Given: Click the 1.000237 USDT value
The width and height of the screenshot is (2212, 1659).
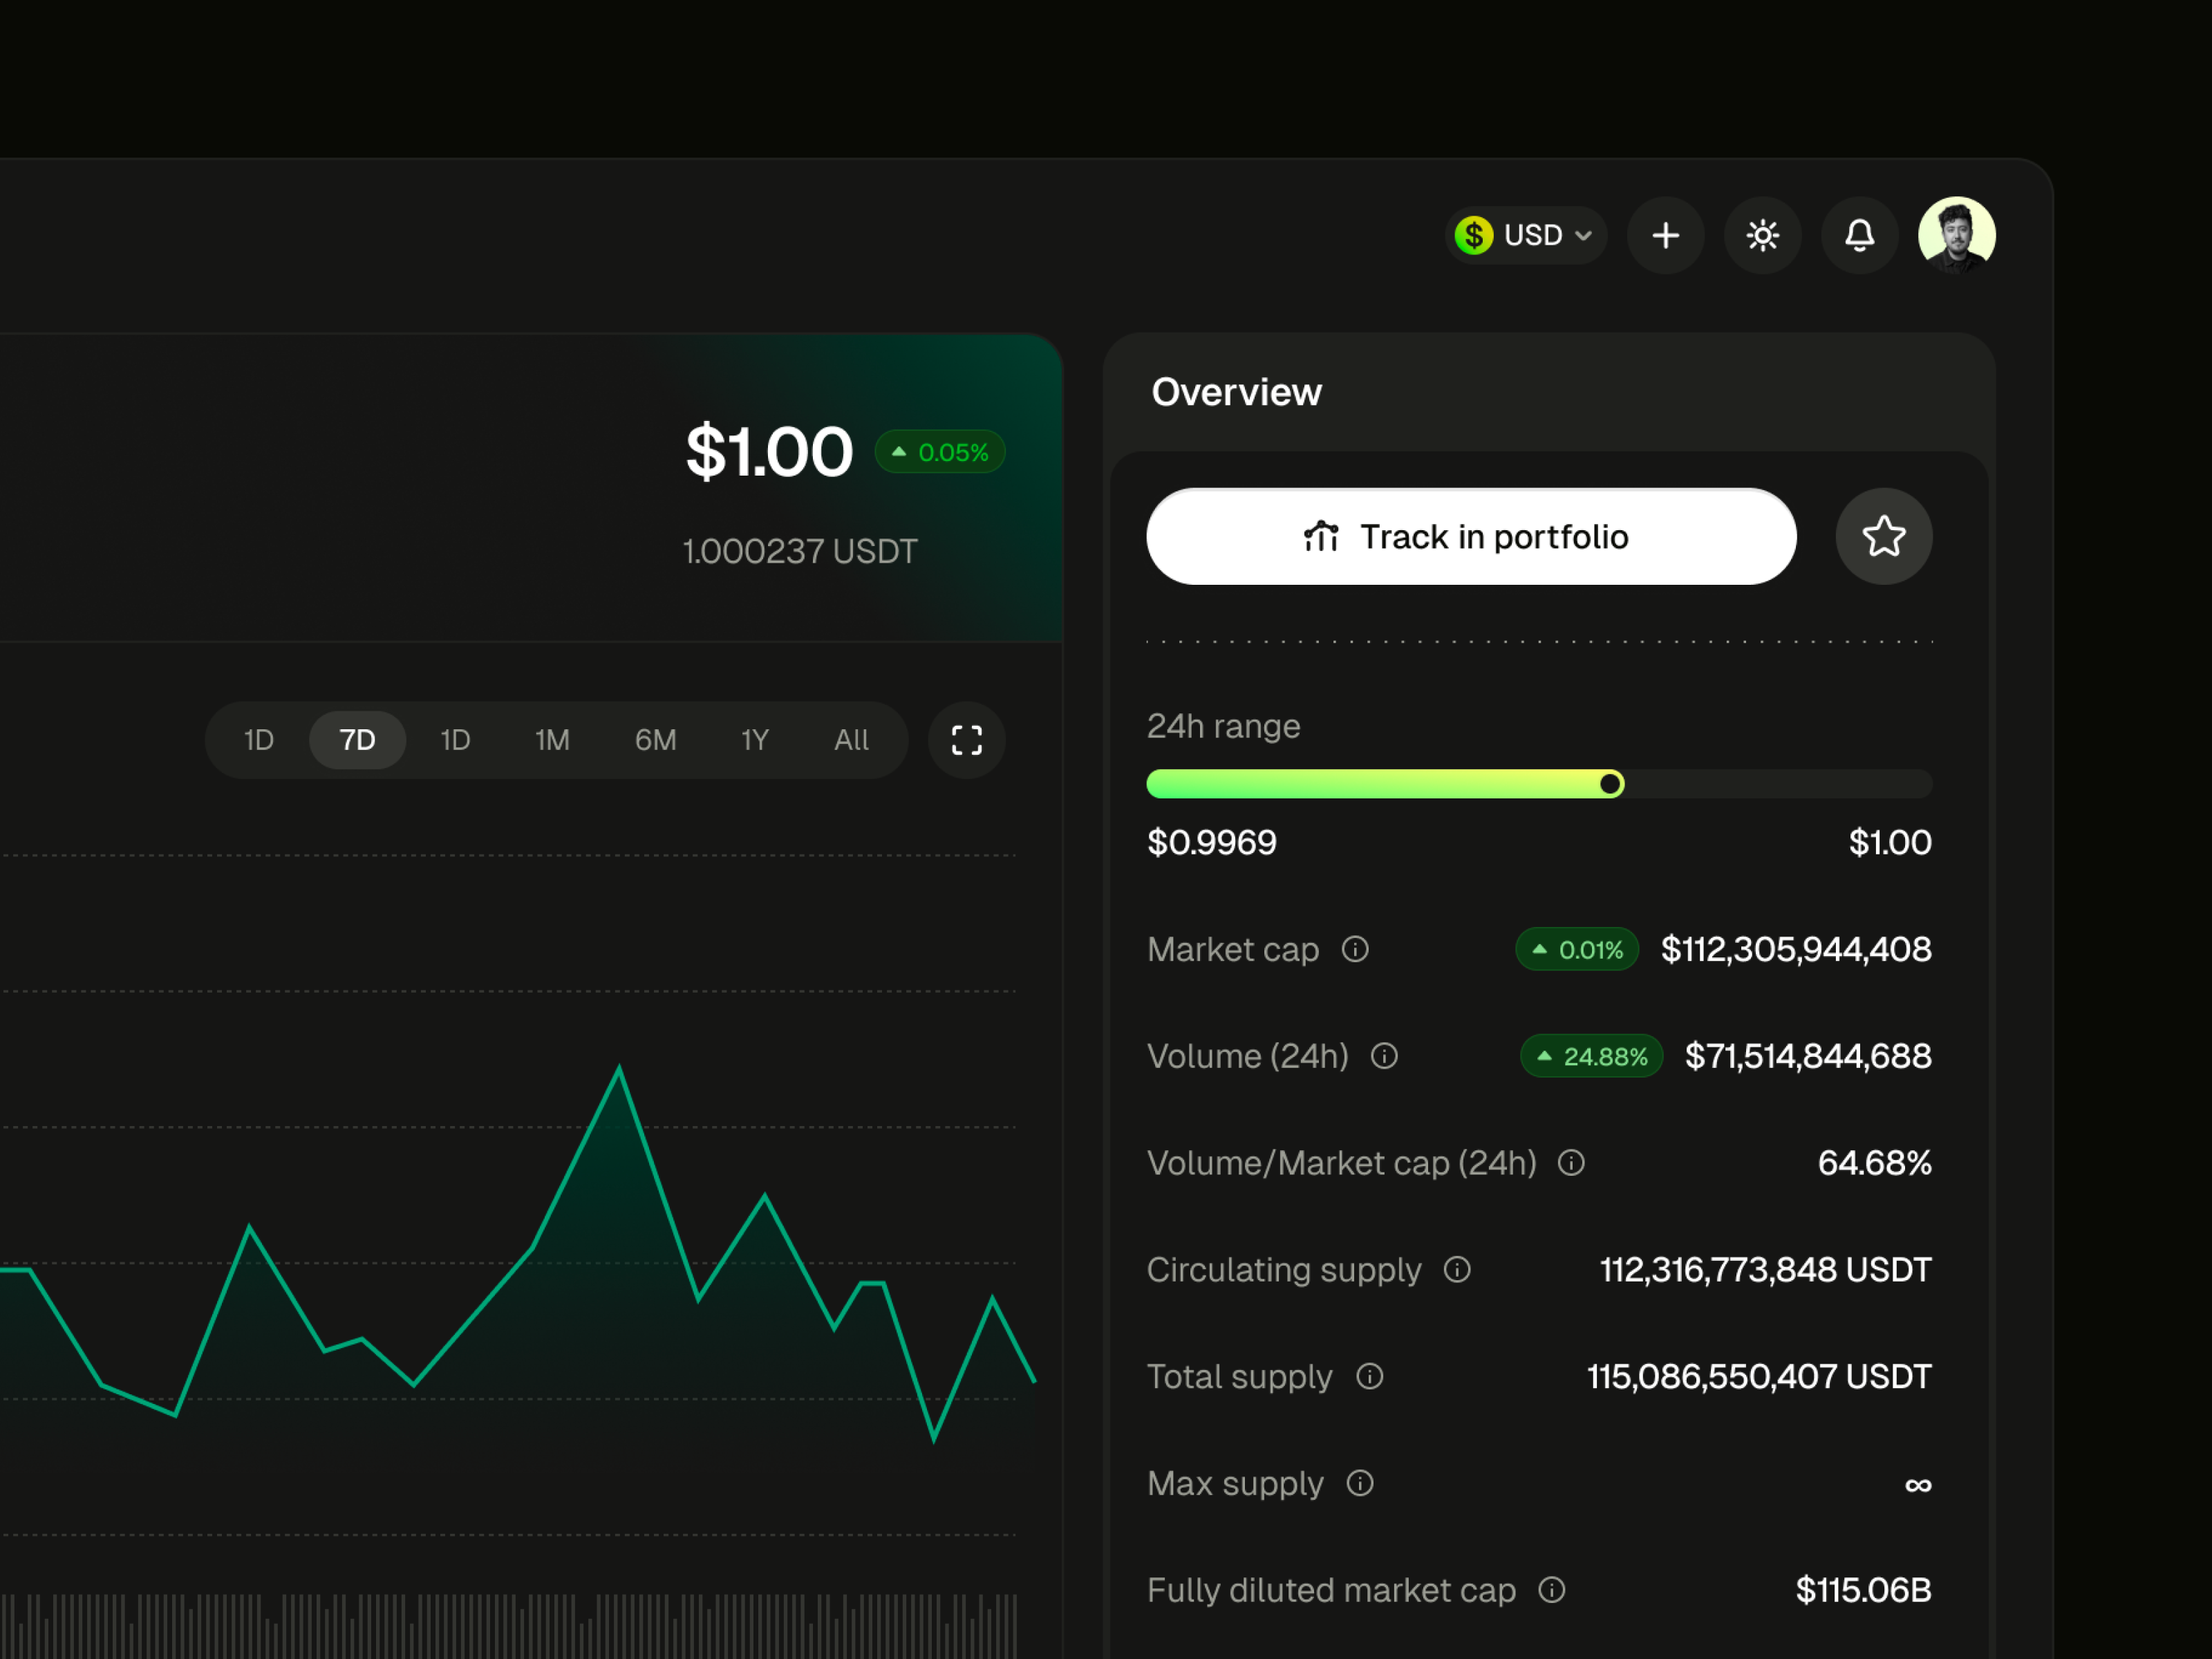Looking at the screenshot, I should (x=799, y=551).
